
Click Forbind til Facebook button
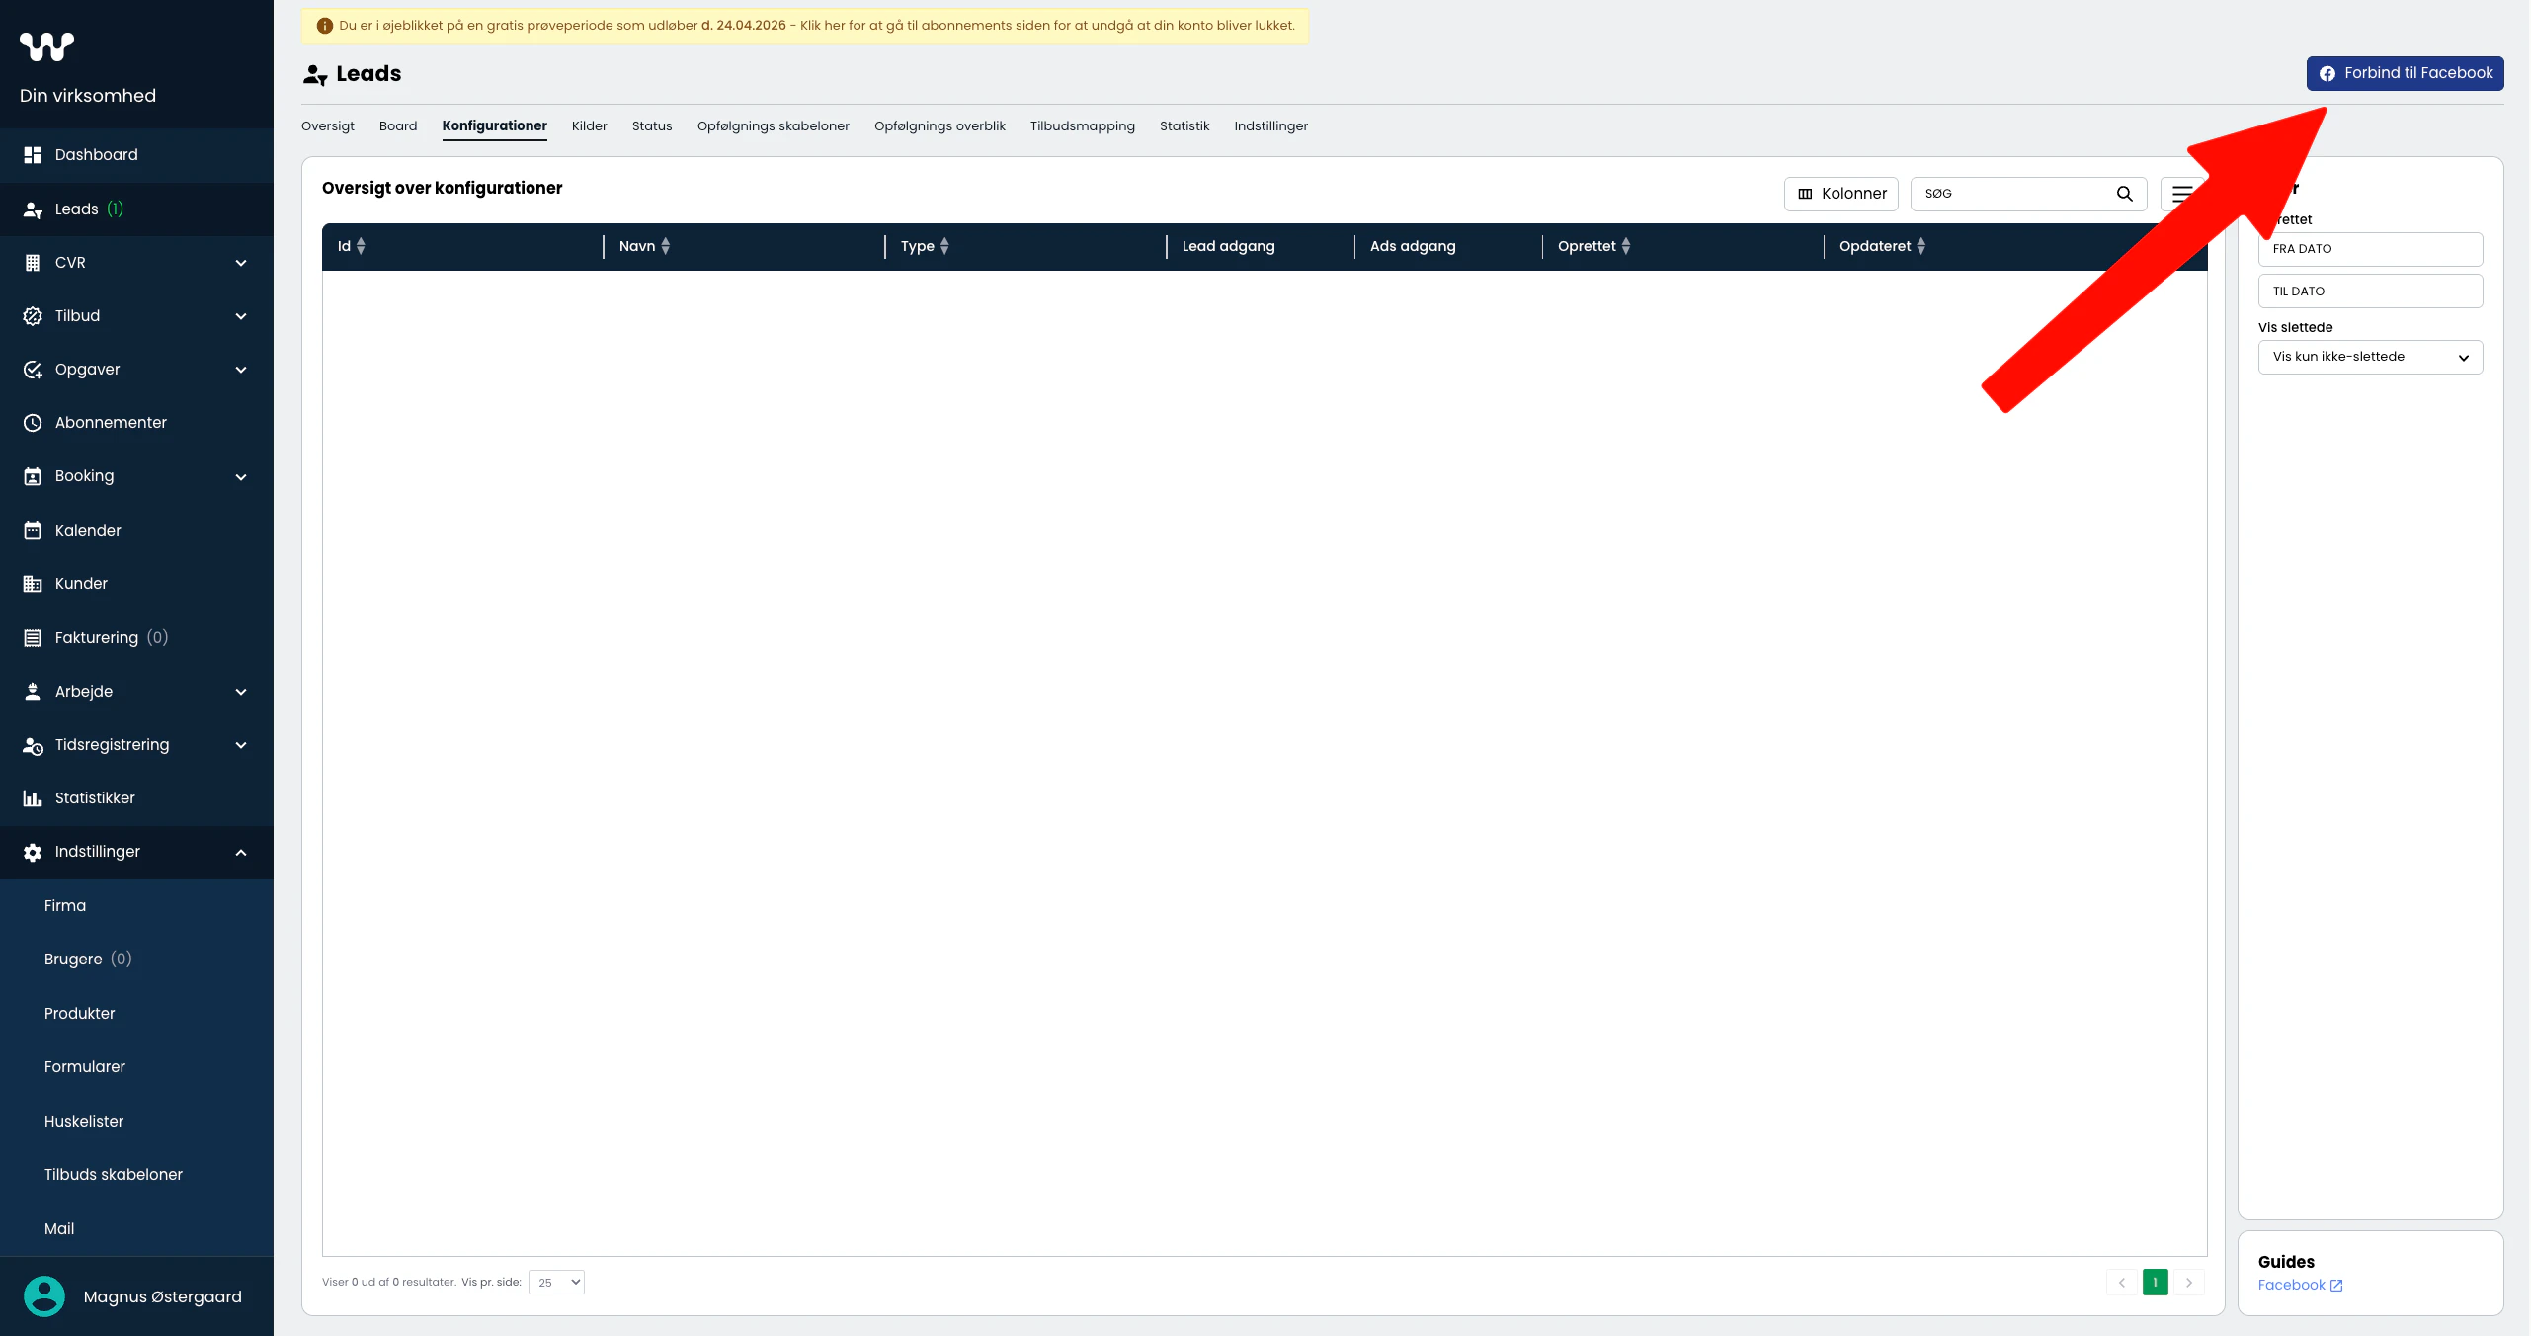click(2404, 73)
